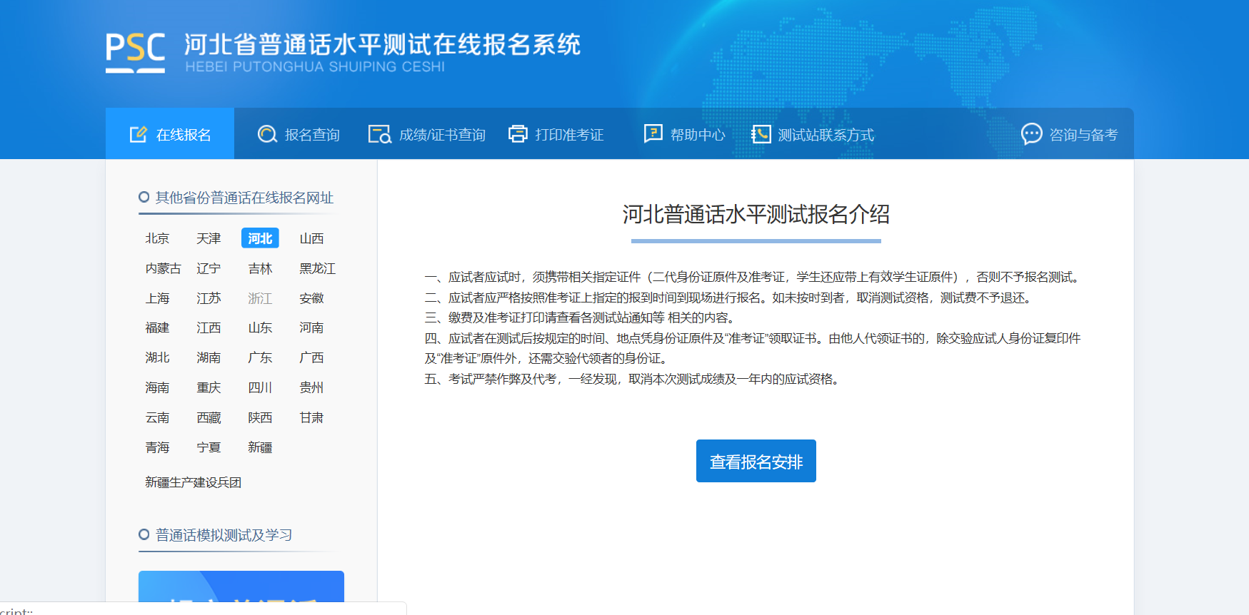
Task: Select province link 重庆
Action: pos(209,387)
